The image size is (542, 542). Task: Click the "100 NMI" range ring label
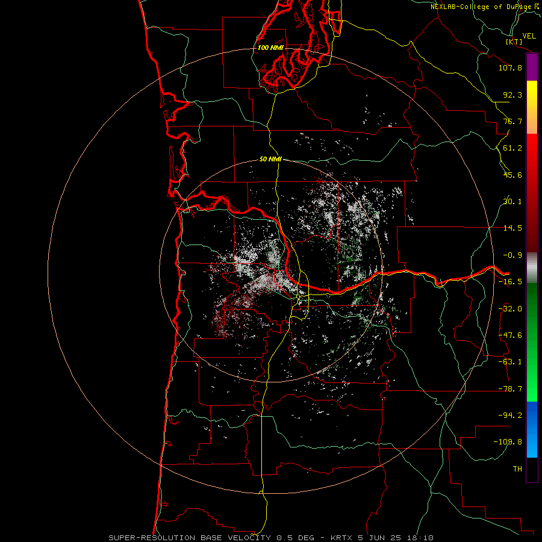point(270,48)
